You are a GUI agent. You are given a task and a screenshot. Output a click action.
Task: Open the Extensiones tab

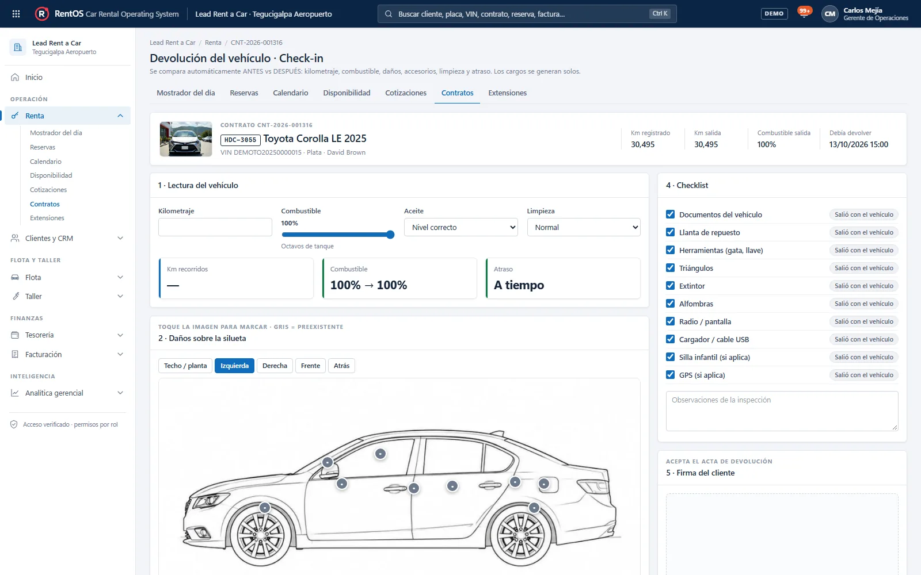(508, 93)
